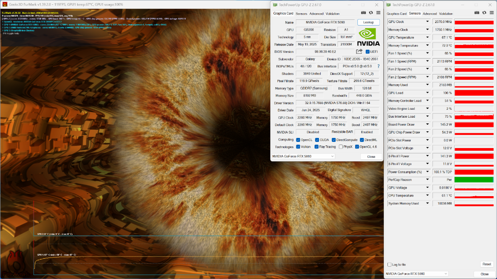Click Close button in Graphics Card window
Image resolution: width=497 pixels, height=279 pixels.
371,156
